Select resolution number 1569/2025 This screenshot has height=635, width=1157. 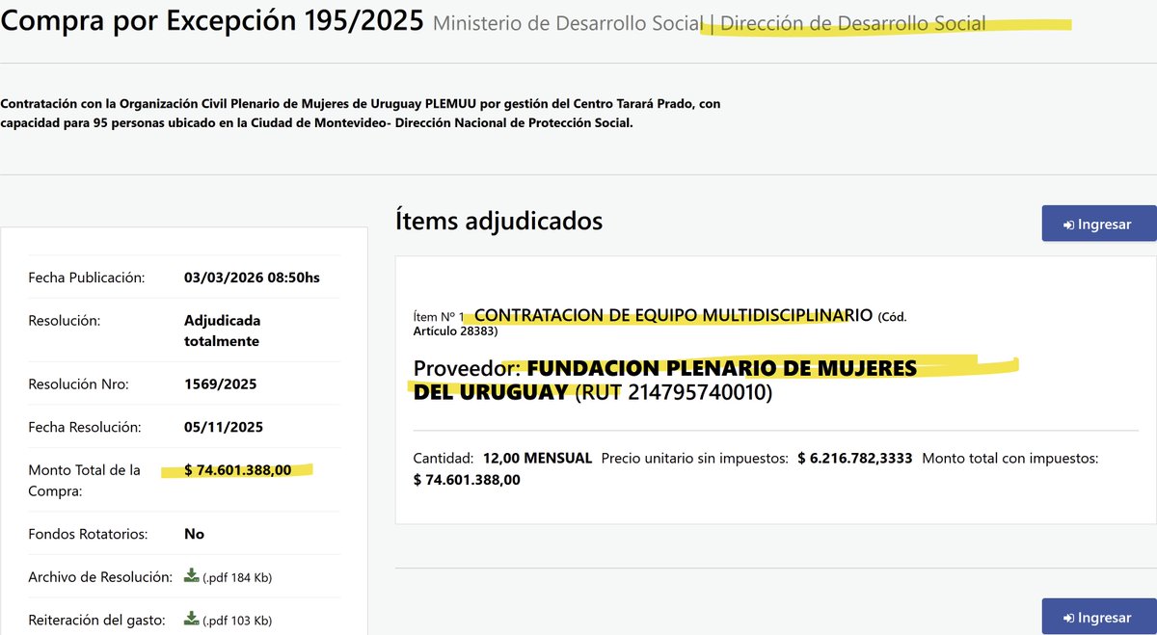[x=219, y=384]
